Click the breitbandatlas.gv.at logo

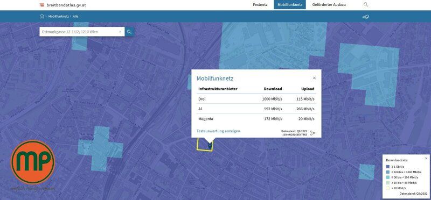coord(62,5)
